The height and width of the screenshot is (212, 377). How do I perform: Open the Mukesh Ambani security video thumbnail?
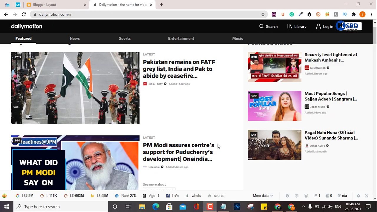[x=275, y=67]
